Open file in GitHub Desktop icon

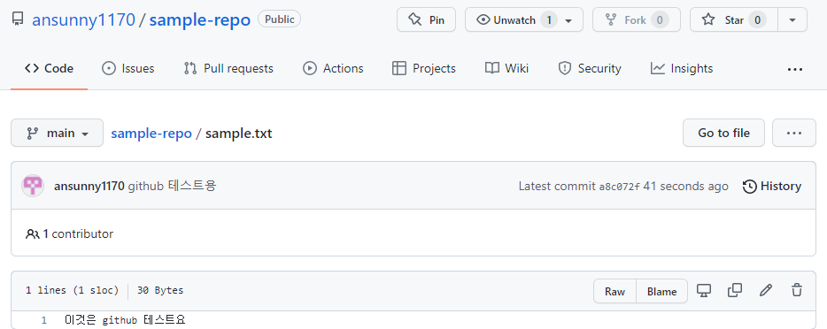[704, 291]
